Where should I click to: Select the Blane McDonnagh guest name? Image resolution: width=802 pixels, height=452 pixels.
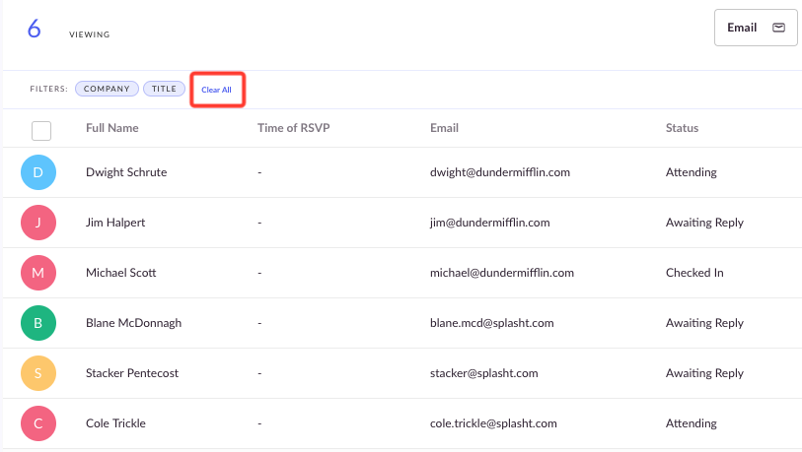click(x=133, y=323)
